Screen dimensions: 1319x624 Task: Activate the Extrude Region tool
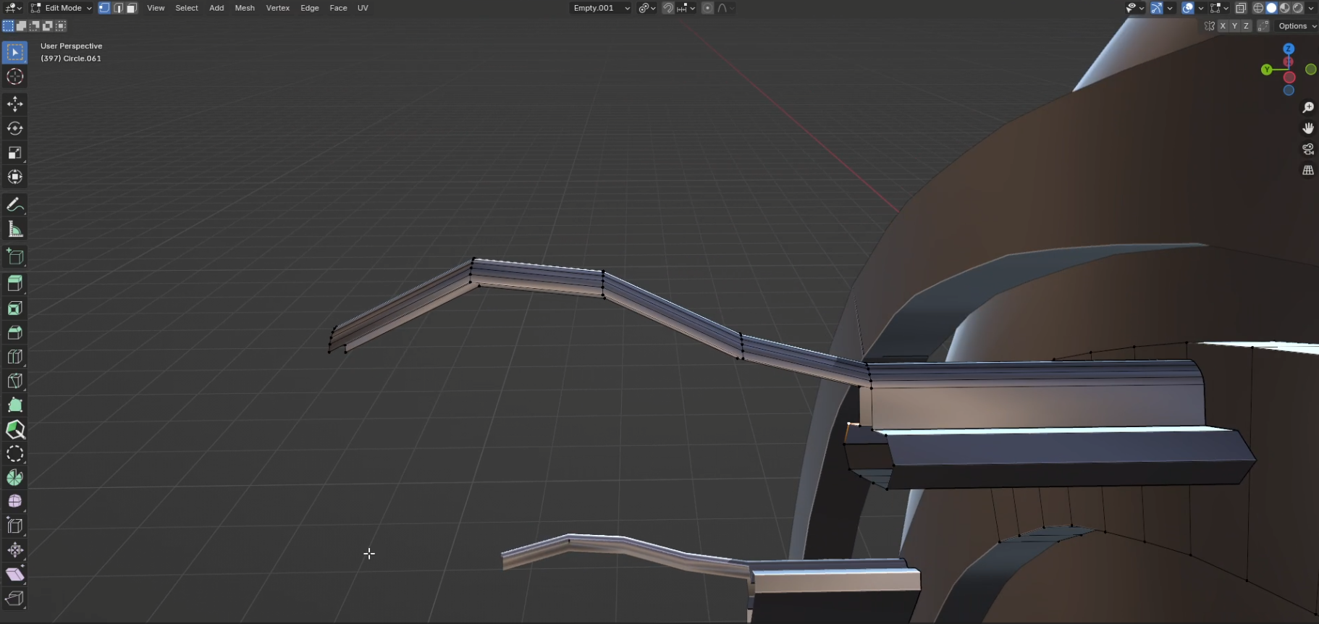[15, 283]
